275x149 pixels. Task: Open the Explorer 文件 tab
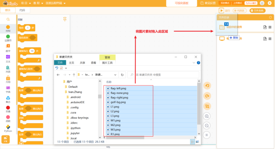coord(60,63)
